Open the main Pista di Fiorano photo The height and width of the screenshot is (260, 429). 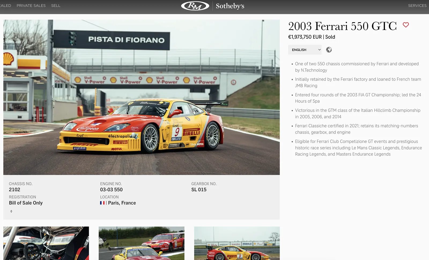[141, 97]
